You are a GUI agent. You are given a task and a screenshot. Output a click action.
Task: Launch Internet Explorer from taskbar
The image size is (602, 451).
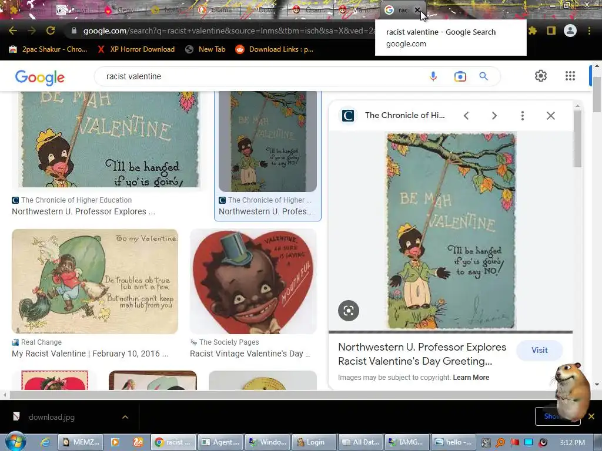[45, 442]
